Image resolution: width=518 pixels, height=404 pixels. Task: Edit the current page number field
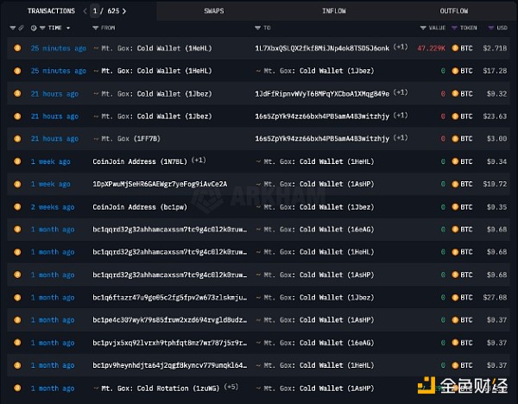pyautogui.click(x=95, y=11)
